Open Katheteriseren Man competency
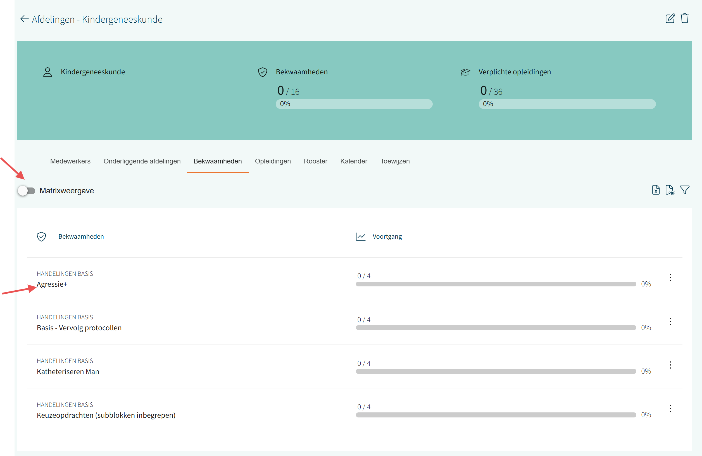The width and height of the screenshot is (702, 456). tap(68, 372)
